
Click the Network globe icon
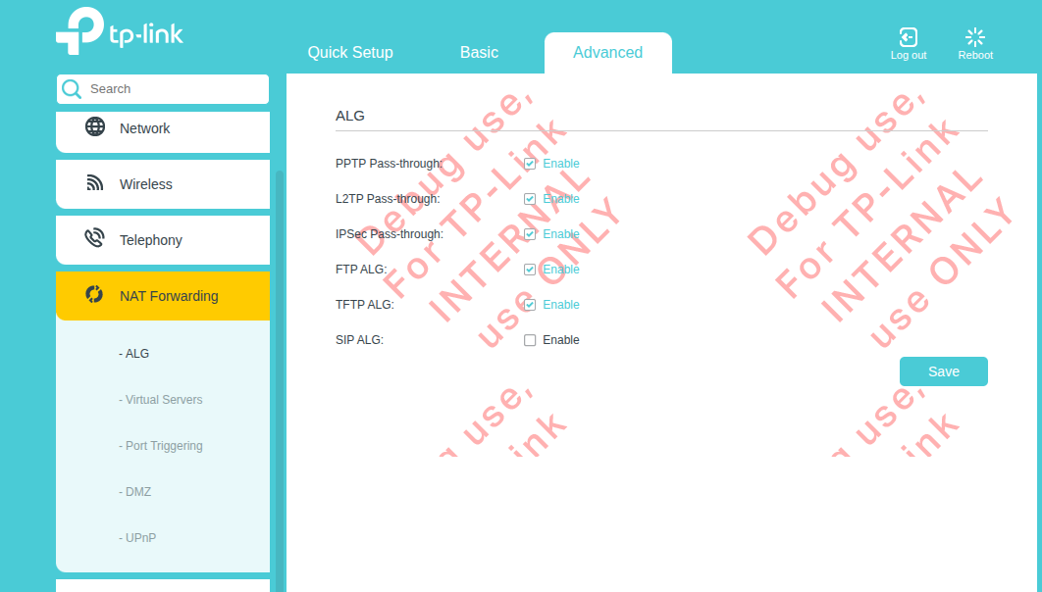point(95,127)
